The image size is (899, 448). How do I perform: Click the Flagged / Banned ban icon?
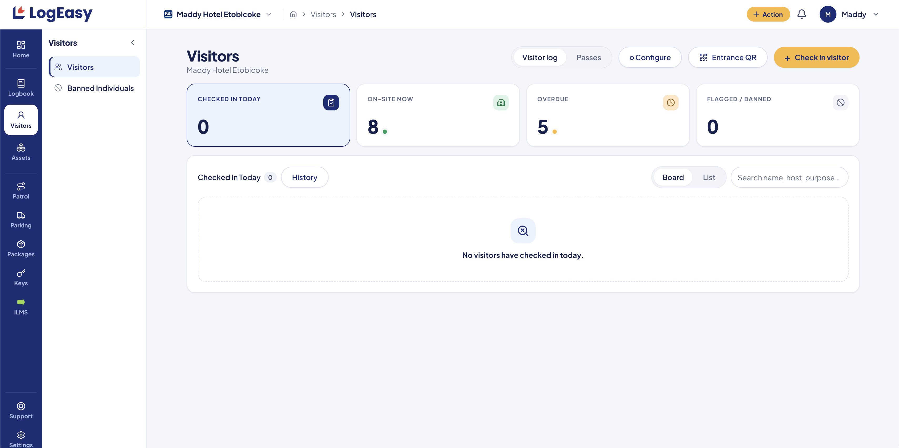[840, 102]
